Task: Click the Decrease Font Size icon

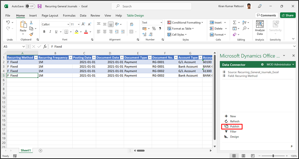Action: [89, 24]
